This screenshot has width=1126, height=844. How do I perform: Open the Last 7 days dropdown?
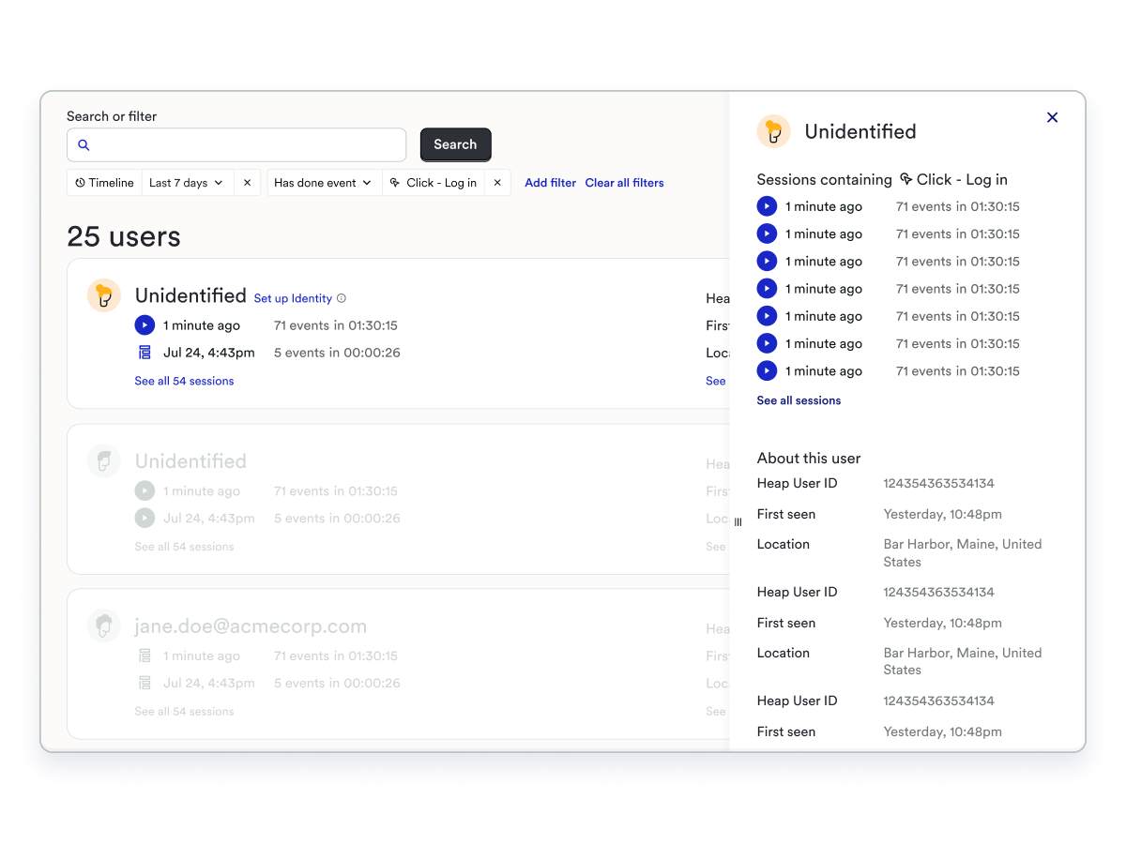click(x=186, y=183)
